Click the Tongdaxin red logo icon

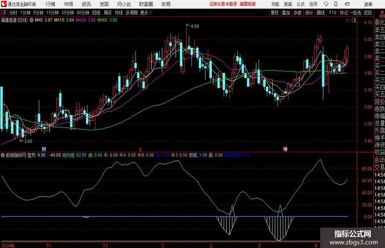point(3,4)
